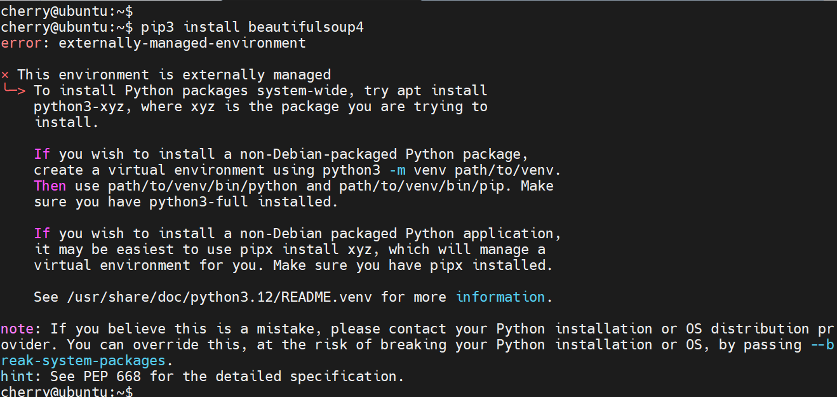The image size is (837, 397).
Task: Click the cyan word information near README.venv
Action: pos(499,297)
